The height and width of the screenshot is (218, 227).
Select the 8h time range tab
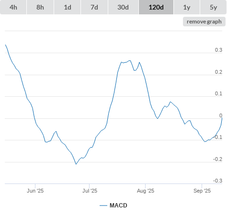40,7
